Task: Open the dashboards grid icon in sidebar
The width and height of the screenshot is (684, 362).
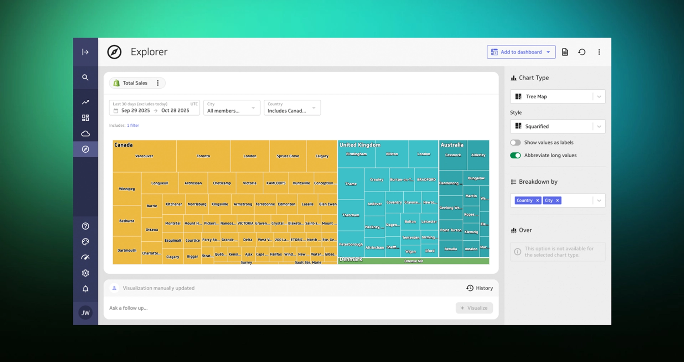Action: (85, 117)
